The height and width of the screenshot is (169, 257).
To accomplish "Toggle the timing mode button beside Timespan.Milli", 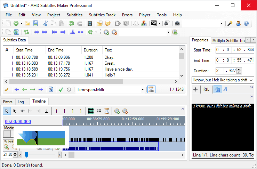I will click(x=151, y=89).
